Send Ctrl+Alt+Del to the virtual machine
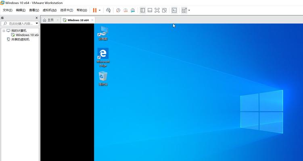 [109, 10]
